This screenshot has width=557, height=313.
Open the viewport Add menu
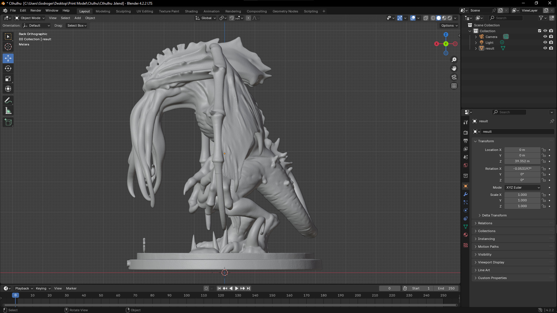click(77, 18)
